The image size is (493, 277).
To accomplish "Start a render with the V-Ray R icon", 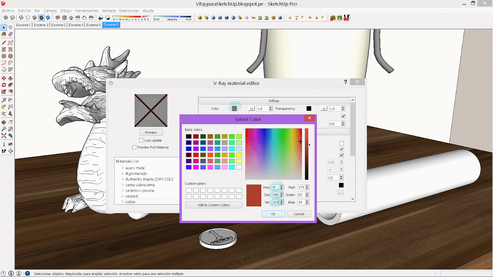I will tap(213, 18).
